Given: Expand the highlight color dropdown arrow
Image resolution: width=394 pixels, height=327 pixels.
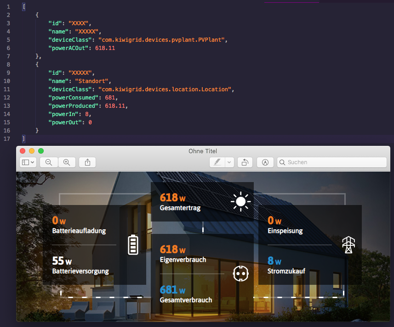Looking at the screenshot, I should (229, 162).
